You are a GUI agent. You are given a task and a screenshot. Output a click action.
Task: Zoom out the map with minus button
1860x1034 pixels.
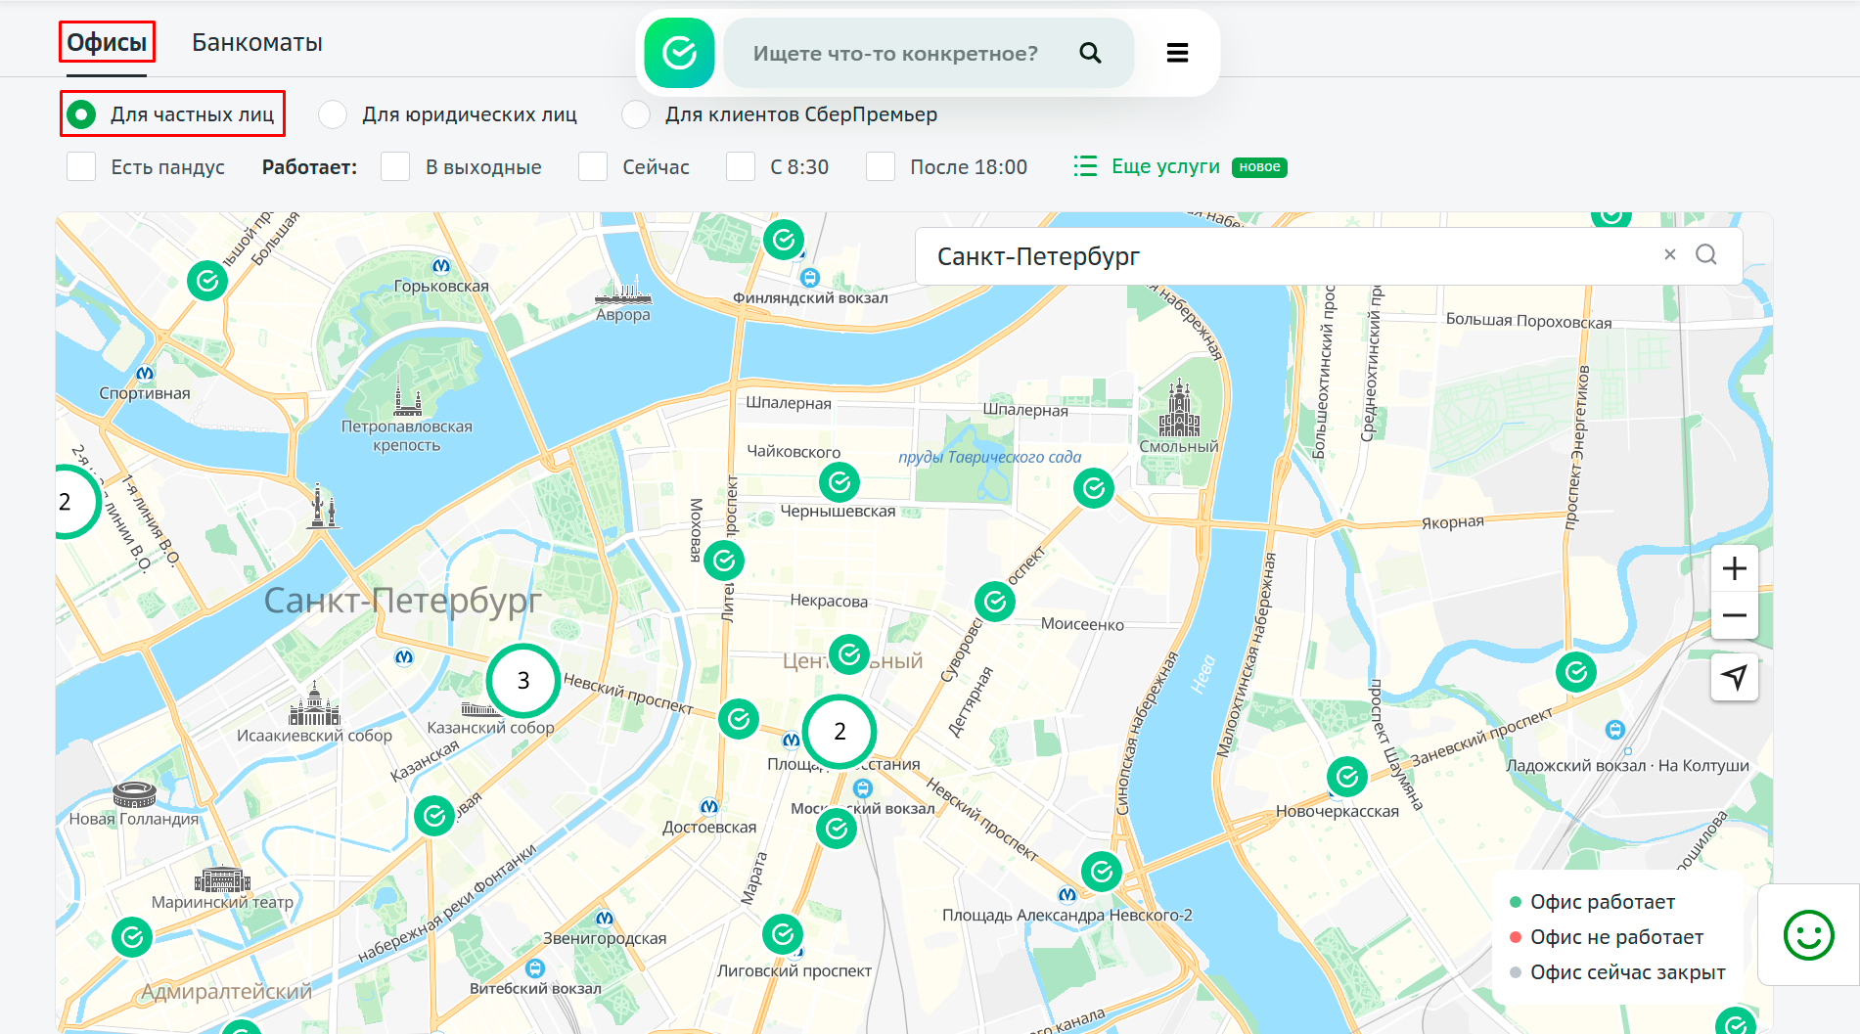coord(1734,615)
